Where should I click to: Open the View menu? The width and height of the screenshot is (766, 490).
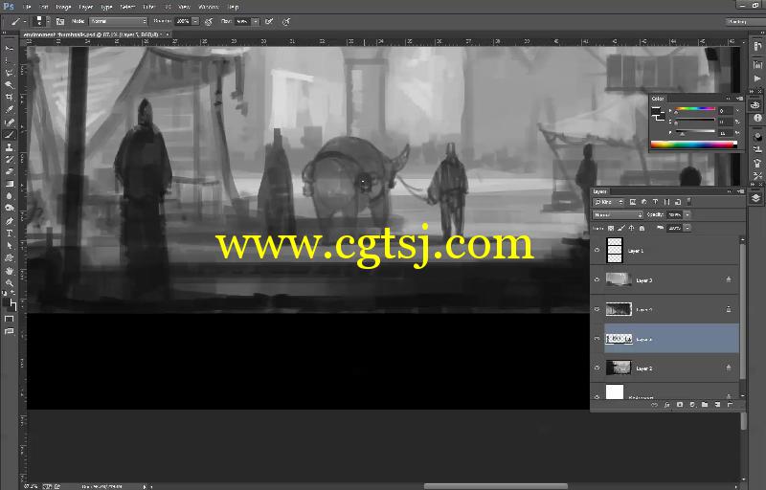(184, 7)
